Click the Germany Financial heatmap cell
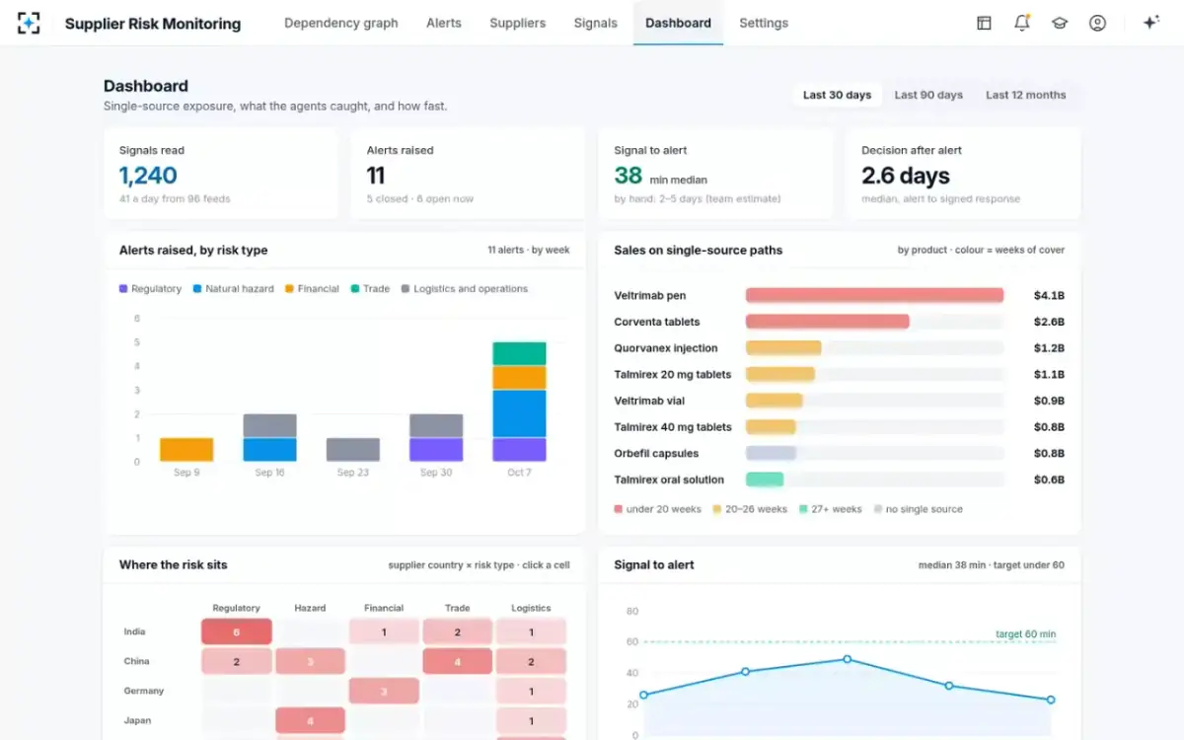 (x=384, y=691)
